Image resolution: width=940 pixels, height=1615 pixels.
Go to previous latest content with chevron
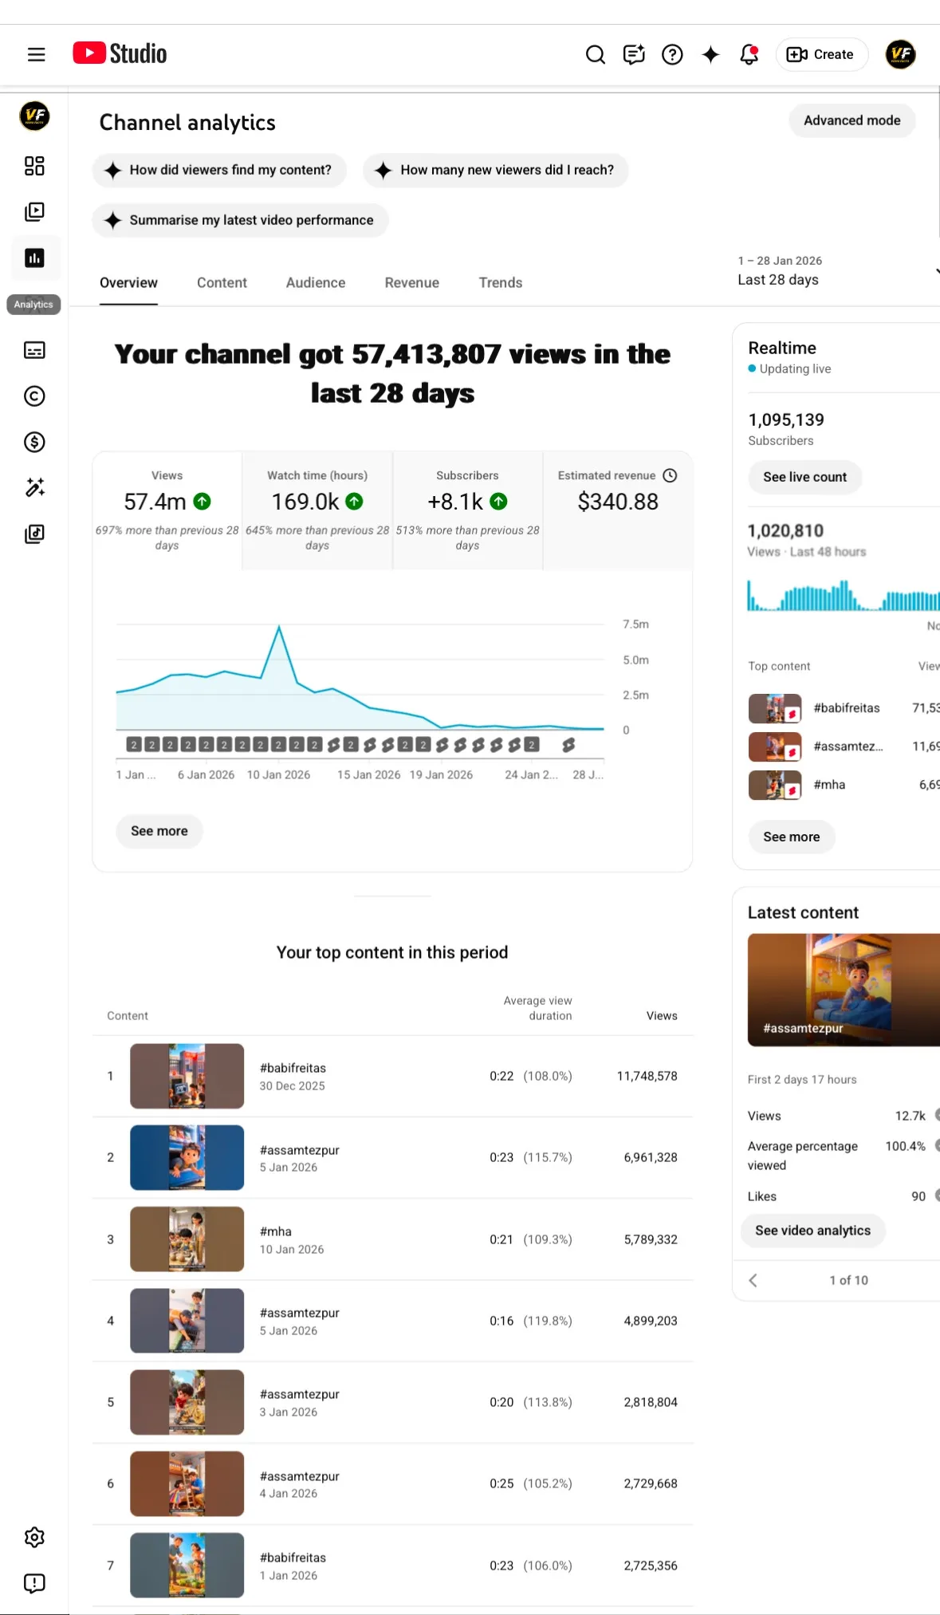pos(753,1280)
